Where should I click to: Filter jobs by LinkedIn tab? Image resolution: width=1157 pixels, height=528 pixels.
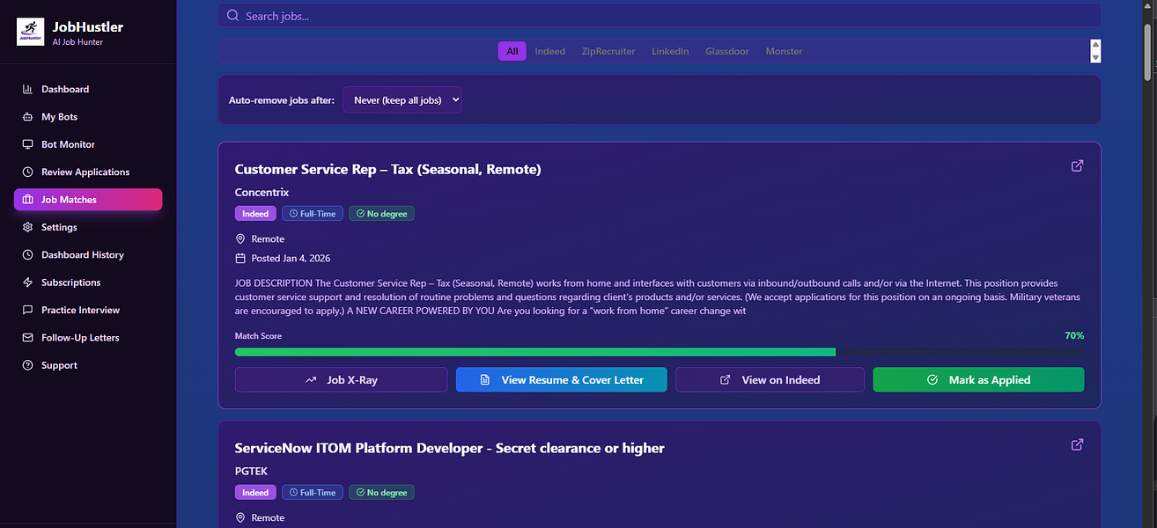click(670, 51)
